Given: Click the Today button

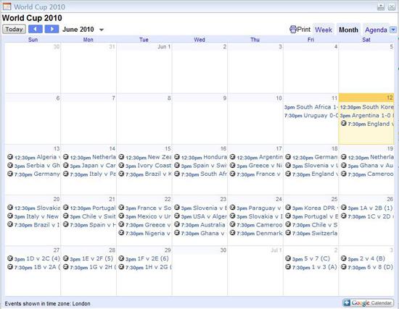Looking at the screenshot, I should pyautogui.click(x=14, y=29).
